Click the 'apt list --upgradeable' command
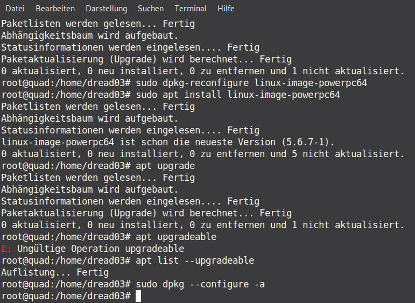The image size is (415, 303). pos(195,260)
